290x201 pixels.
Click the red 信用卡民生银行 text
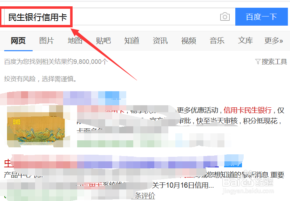click(248, 110)
